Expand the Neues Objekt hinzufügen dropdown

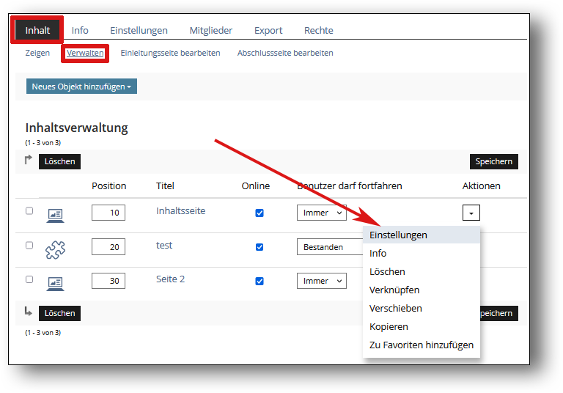tap(81, 87)
